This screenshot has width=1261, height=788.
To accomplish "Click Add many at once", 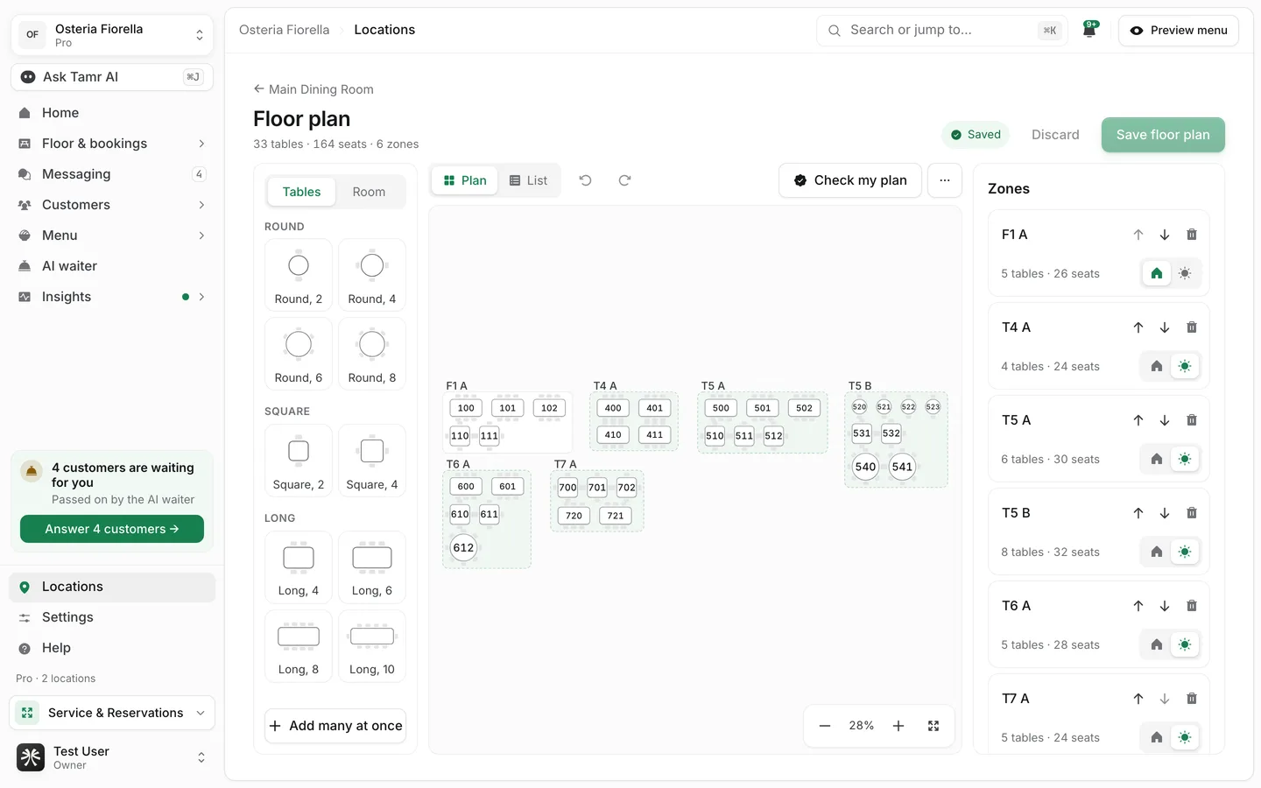I will (335, 726).
